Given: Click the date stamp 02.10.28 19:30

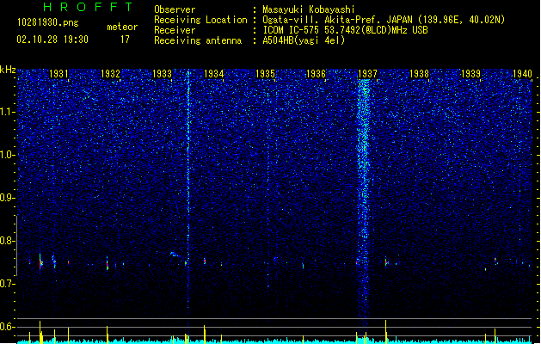Looking at the screenshot, I should pos(52,40).
